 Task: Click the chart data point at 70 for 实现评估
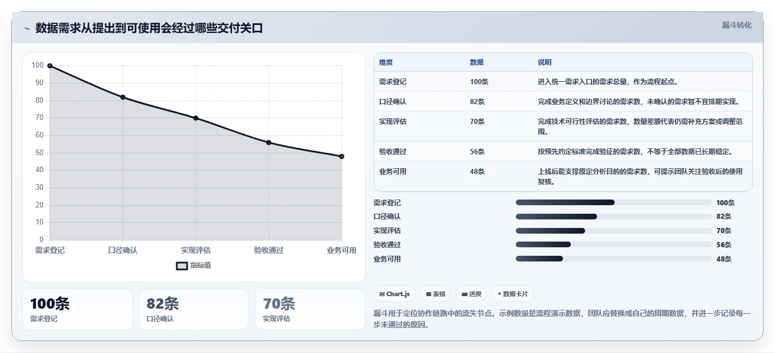pyautogui.click(x=196, y=118)
